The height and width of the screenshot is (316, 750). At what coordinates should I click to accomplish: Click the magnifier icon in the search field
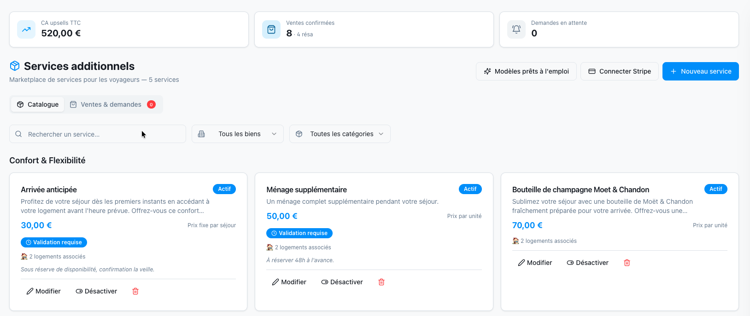pyautogui.click(x=18, y=134)
